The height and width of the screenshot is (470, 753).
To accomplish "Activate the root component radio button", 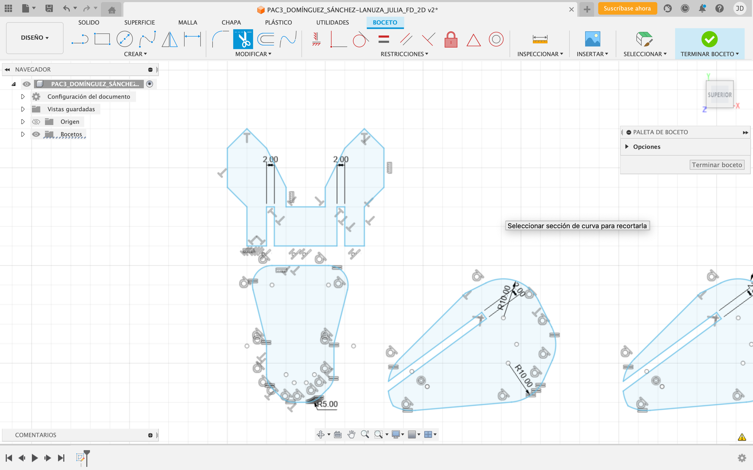I will (x=150, y=84).
